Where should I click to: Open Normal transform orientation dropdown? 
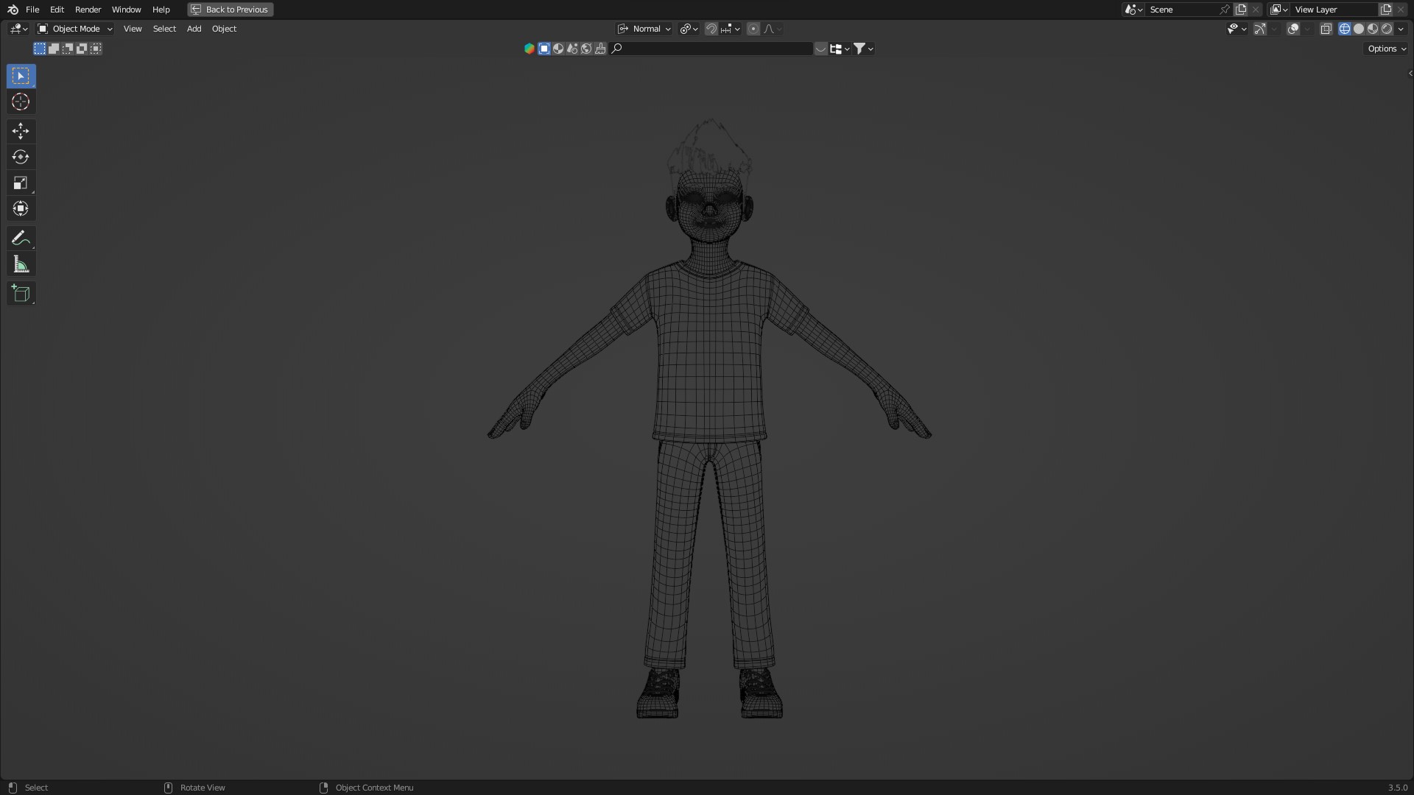[645, 29]
